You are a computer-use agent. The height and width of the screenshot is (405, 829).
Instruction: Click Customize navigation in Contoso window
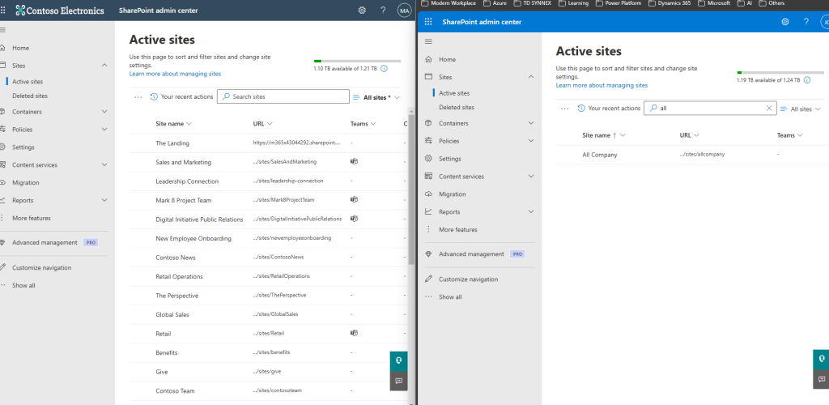(x=42, y=267)
